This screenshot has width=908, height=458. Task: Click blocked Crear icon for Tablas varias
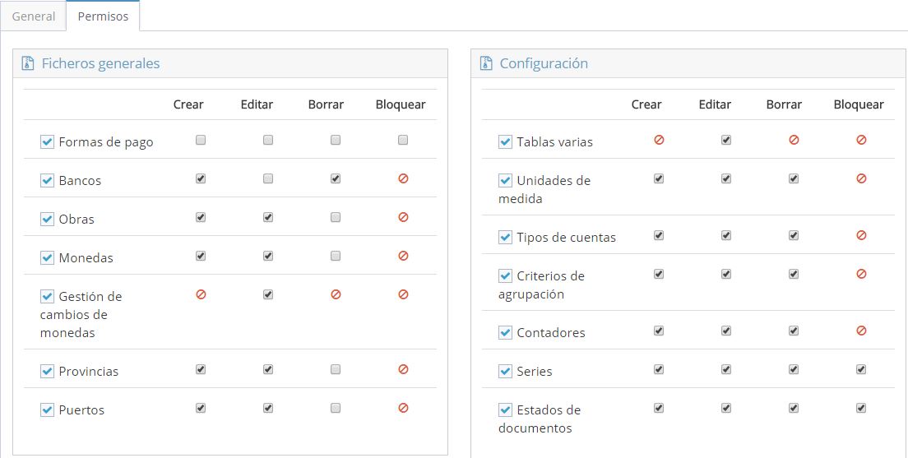659,140
